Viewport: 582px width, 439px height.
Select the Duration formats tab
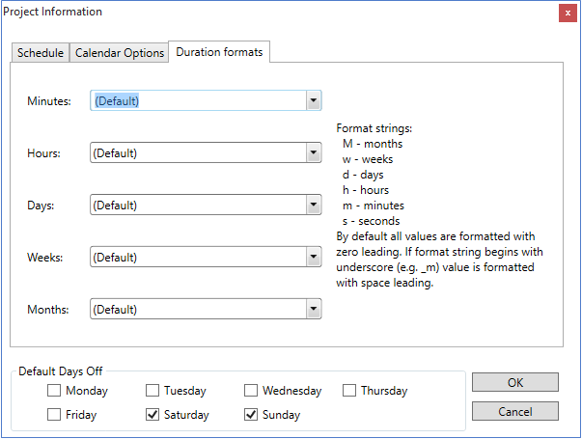point(219,52)
